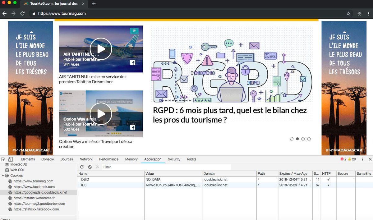Select the third carousel slide dot

click(303, 139)
